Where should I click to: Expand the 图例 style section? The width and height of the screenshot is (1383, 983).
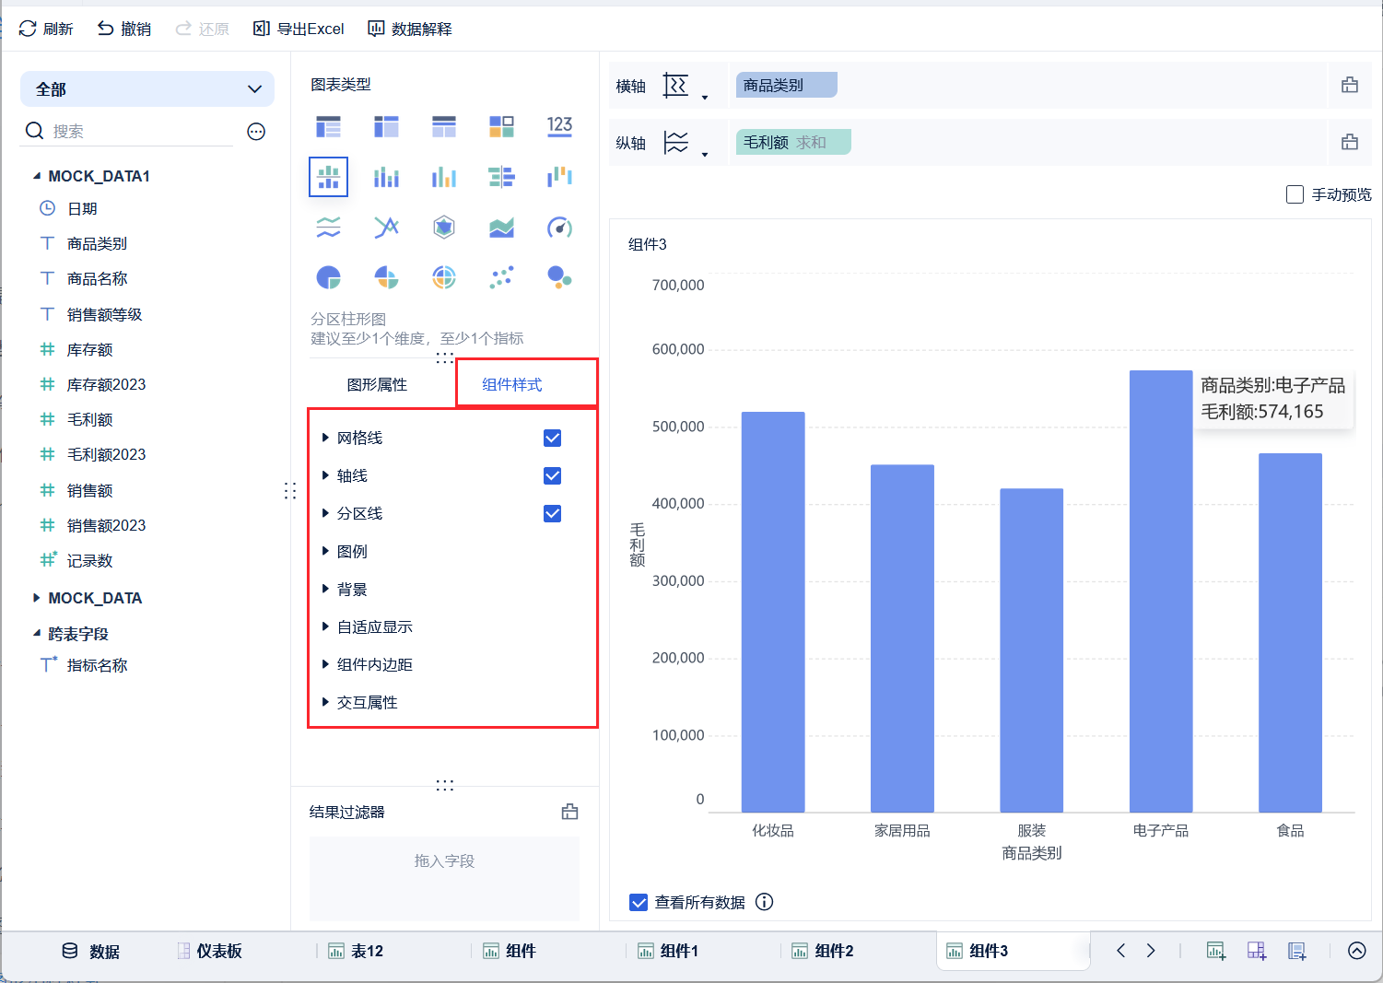click(x=325, y=551)
